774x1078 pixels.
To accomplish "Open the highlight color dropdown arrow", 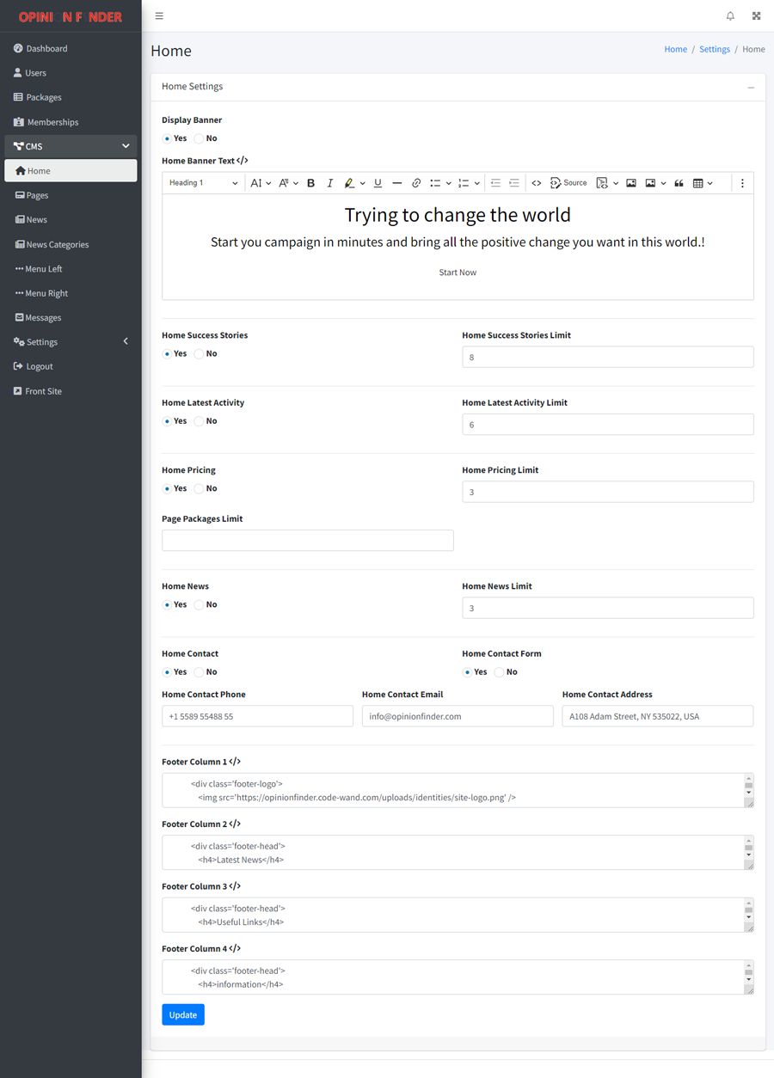I will (362, 183).
